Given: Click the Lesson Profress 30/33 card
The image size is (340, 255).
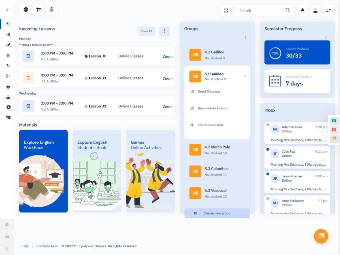Looking at the screenshot, I should point(297,52).
